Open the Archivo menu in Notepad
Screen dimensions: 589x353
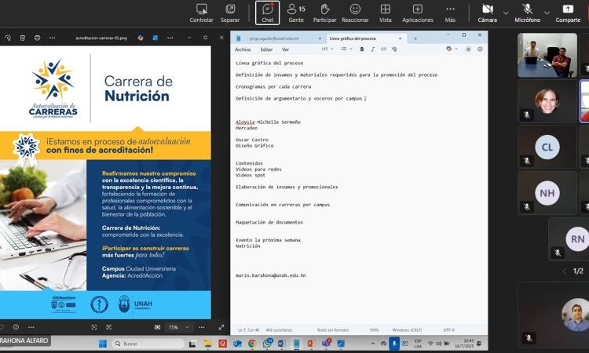click(243, 49)
